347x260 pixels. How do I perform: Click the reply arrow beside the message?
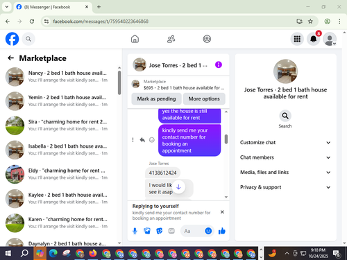point(142,140)
